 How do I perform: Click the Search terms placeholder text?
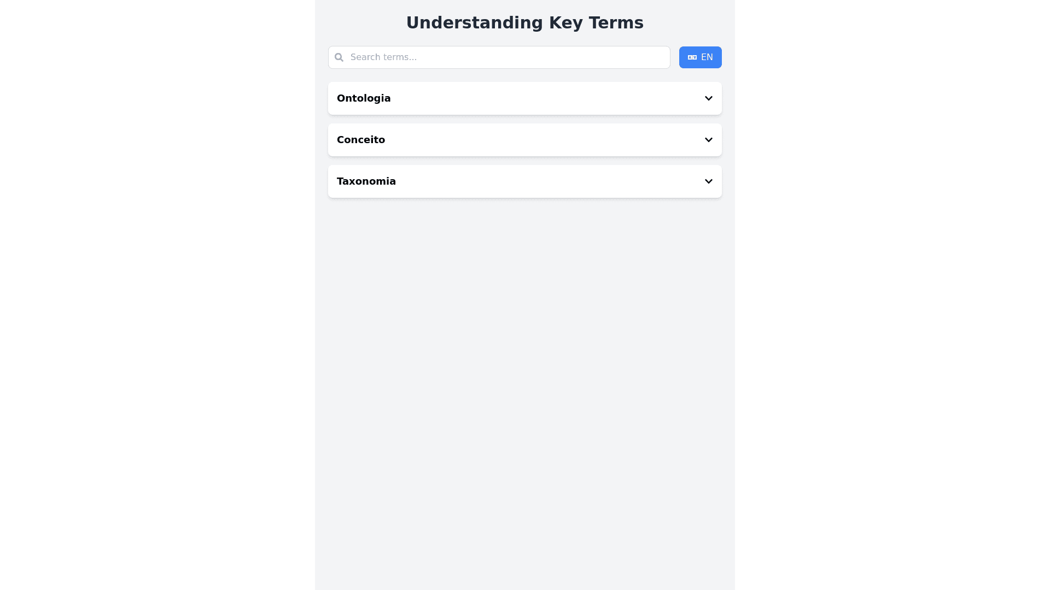pos(383,57)
